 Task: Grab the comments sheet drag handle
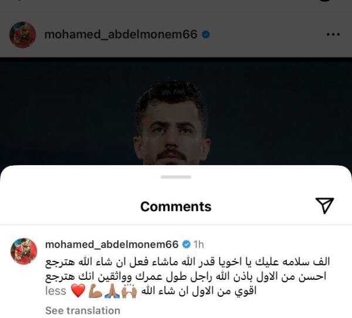tap(176, 177)
